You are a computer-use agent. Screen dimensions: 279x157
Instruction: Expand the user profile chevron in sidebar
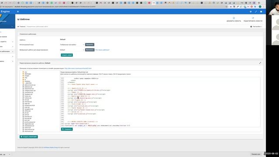(x=12, y=27)
